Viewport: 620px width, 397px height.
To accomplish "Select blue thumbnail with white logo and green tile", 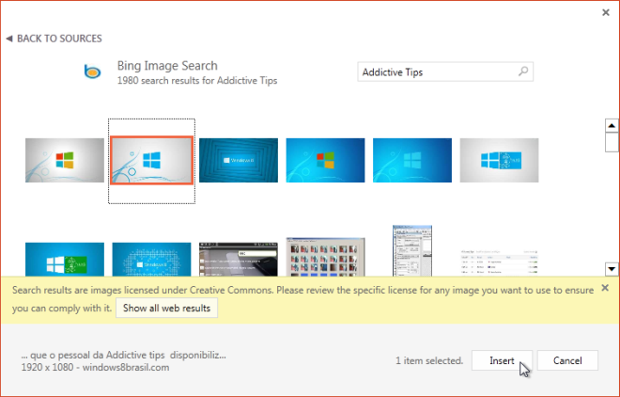I will click(65, 260).
